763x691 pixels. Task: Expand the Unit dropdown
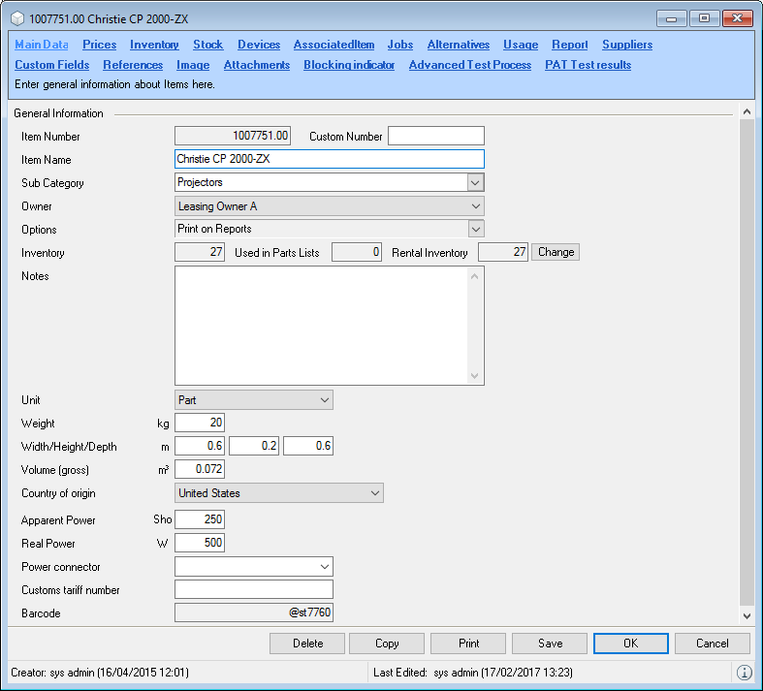(x=324, y=400)
